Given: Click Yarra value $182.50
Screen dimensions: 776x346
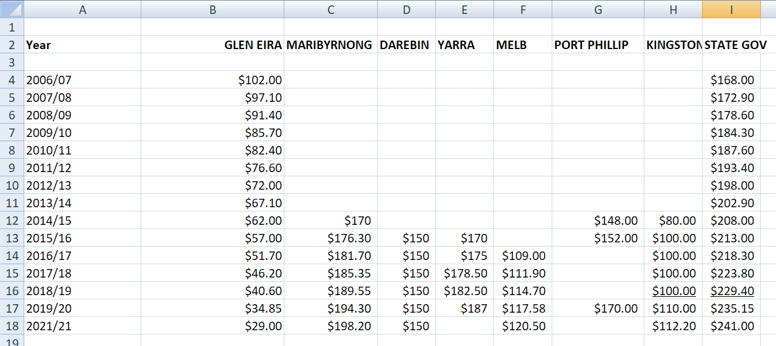Looking at the screenshot, I should coord(465,291).
